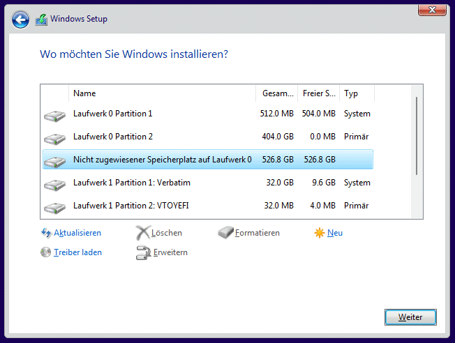Click the Aktualisieren refresh arrows icon

click(x=46, y=233)
